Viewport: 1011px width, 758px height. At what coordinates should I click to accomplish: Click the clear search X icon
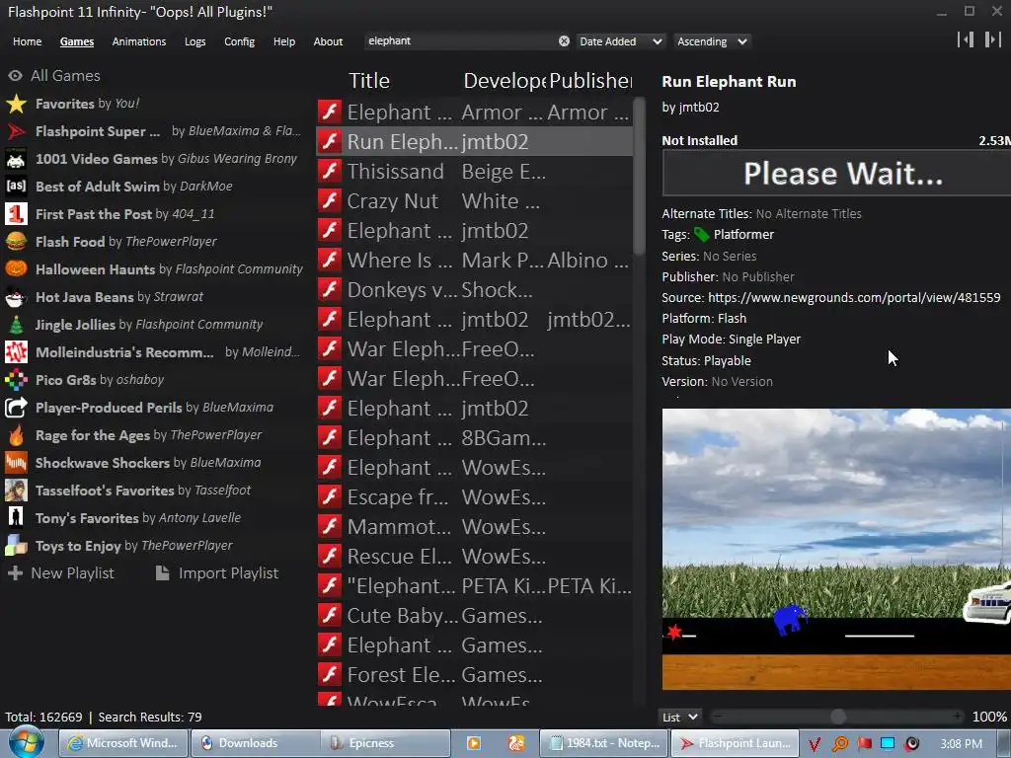click(x=564, y=41)
